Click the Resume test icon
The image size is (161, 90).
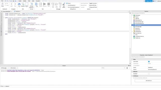[x=45, y=4]
